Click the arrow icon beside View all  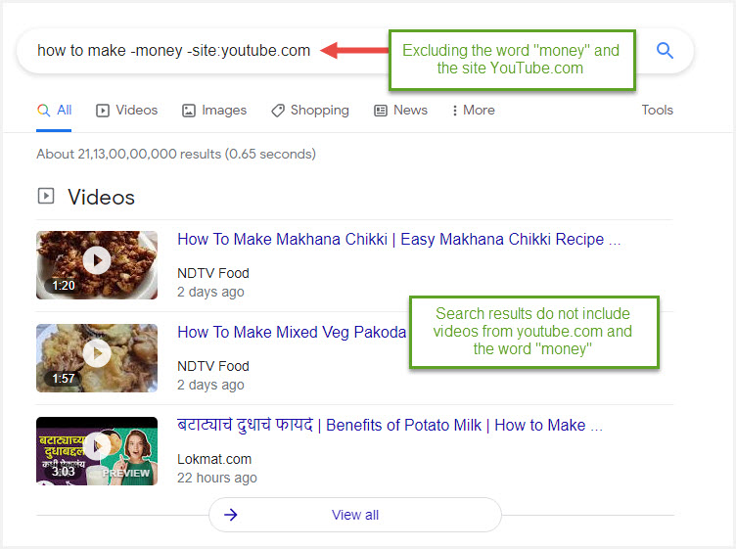point(231,515)
